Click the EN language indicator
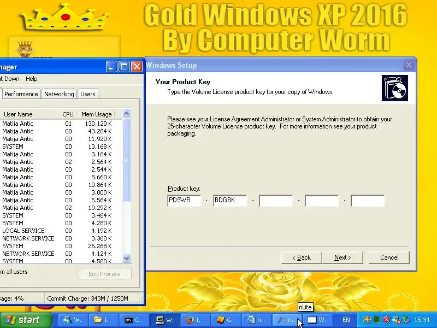Screen dimensions: 437x328 [346, 320]
